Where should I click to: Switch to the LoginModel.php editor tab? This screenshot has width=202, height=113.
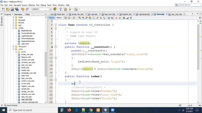(144, 14)
